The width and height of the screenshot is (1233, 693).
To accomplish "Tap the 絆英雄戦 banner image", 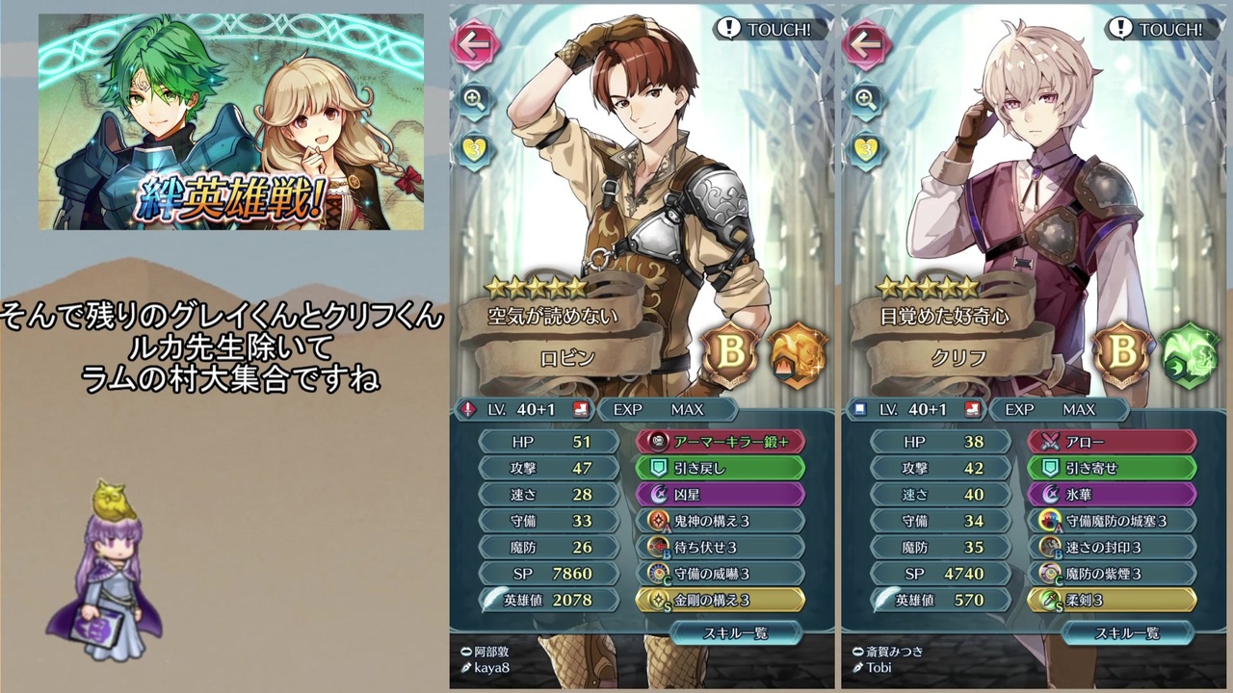I will coord(231,121).
